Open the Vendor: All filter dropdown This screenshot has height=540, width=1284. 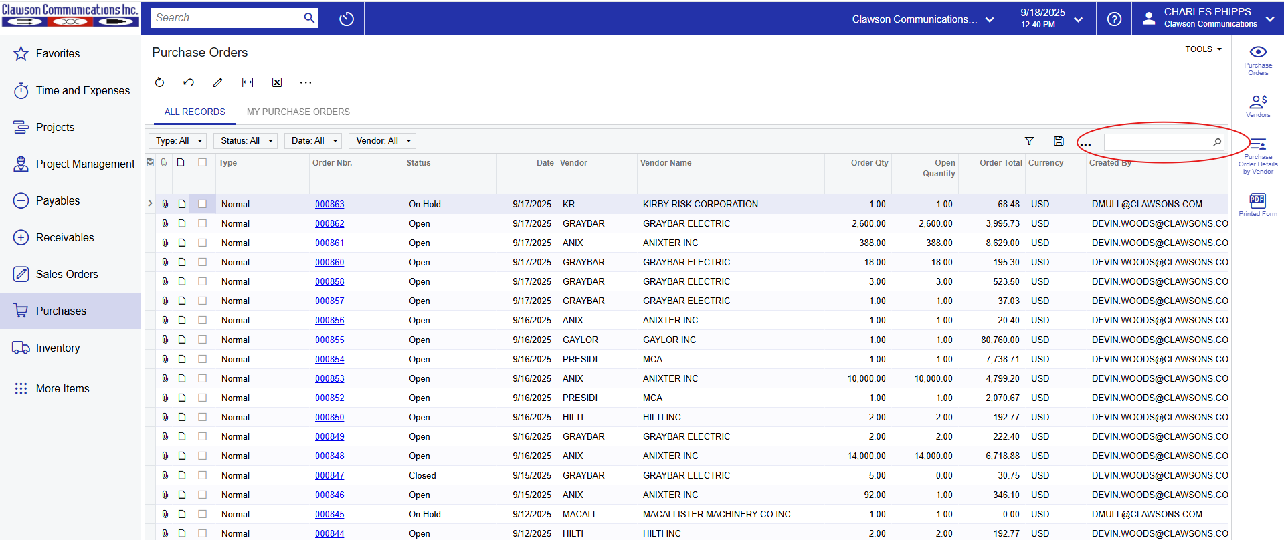pos(382,141)
